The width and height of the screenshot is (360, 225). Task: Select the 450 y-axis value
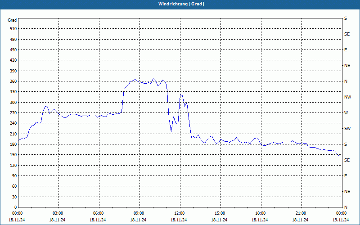click(13, 50)
